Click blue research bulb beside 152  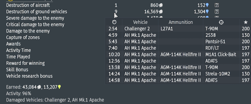coord(207,5)
